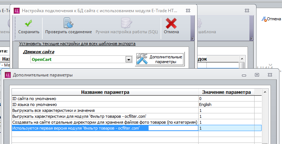This screenshot has width=282, height=144.
Task: Maximize the Дополнительные параметры window
Action: (x=257, y=75)
